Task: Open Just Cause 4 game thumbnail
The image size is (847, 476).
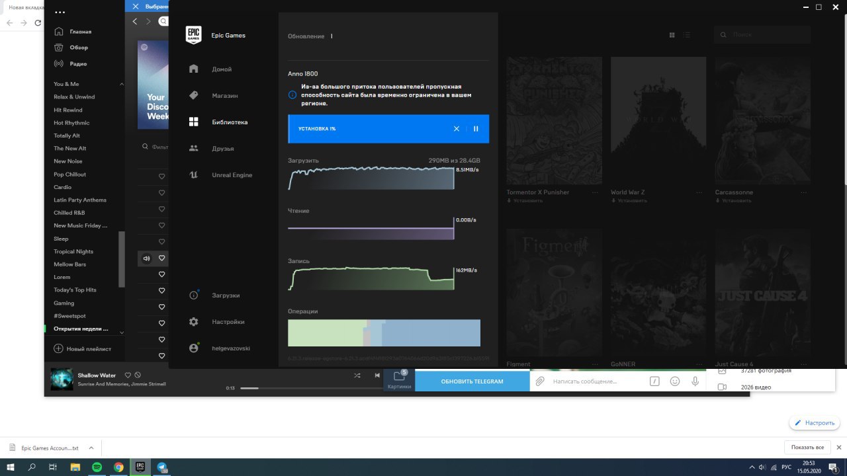Action: point(762,293)
